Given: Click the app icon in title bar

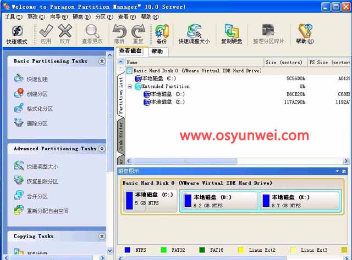Looking at the screenshot, I should [x=6, y=7].
